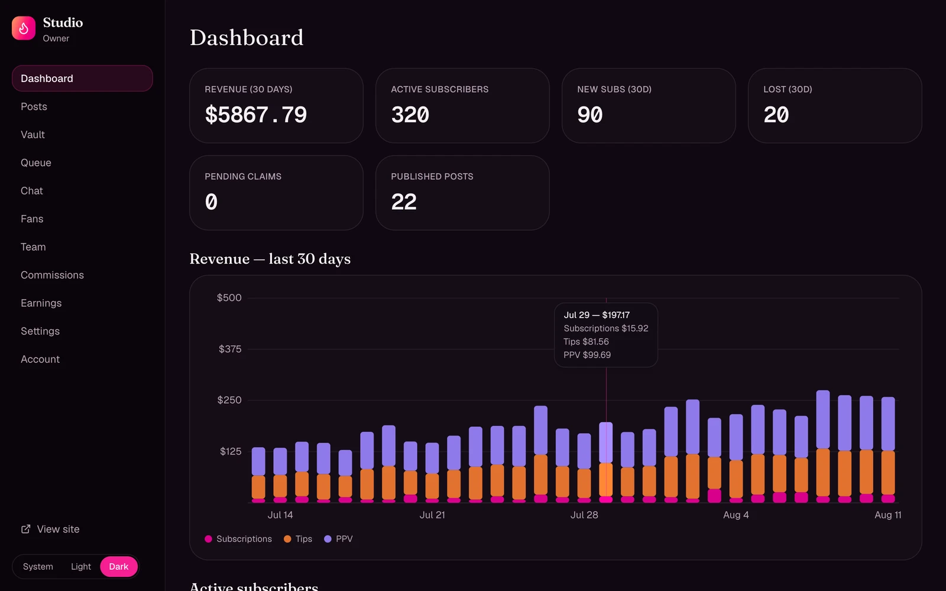Open the Dashboard menu item
The image size is (946, 591).
click(x=82, y=79)
